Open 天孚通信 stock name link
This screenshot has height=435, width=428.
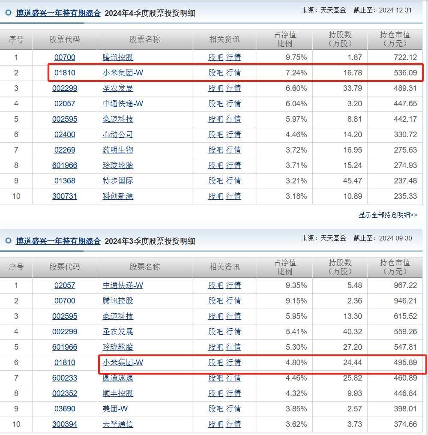118,424
